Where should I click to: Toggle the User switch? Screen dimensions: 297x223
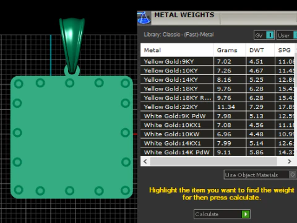point(295,35)
